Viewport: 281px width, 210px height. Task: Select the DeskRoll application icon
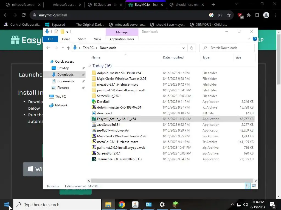tap(94, 102)
